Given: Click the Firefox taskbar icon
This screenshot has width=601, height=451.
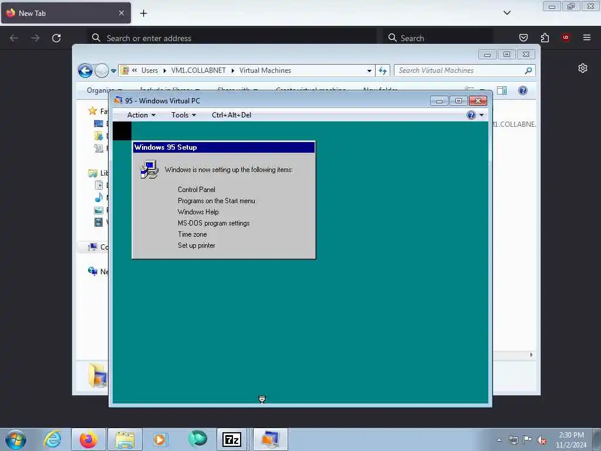Looking at the screenshot, I should [x=89, y=439].
